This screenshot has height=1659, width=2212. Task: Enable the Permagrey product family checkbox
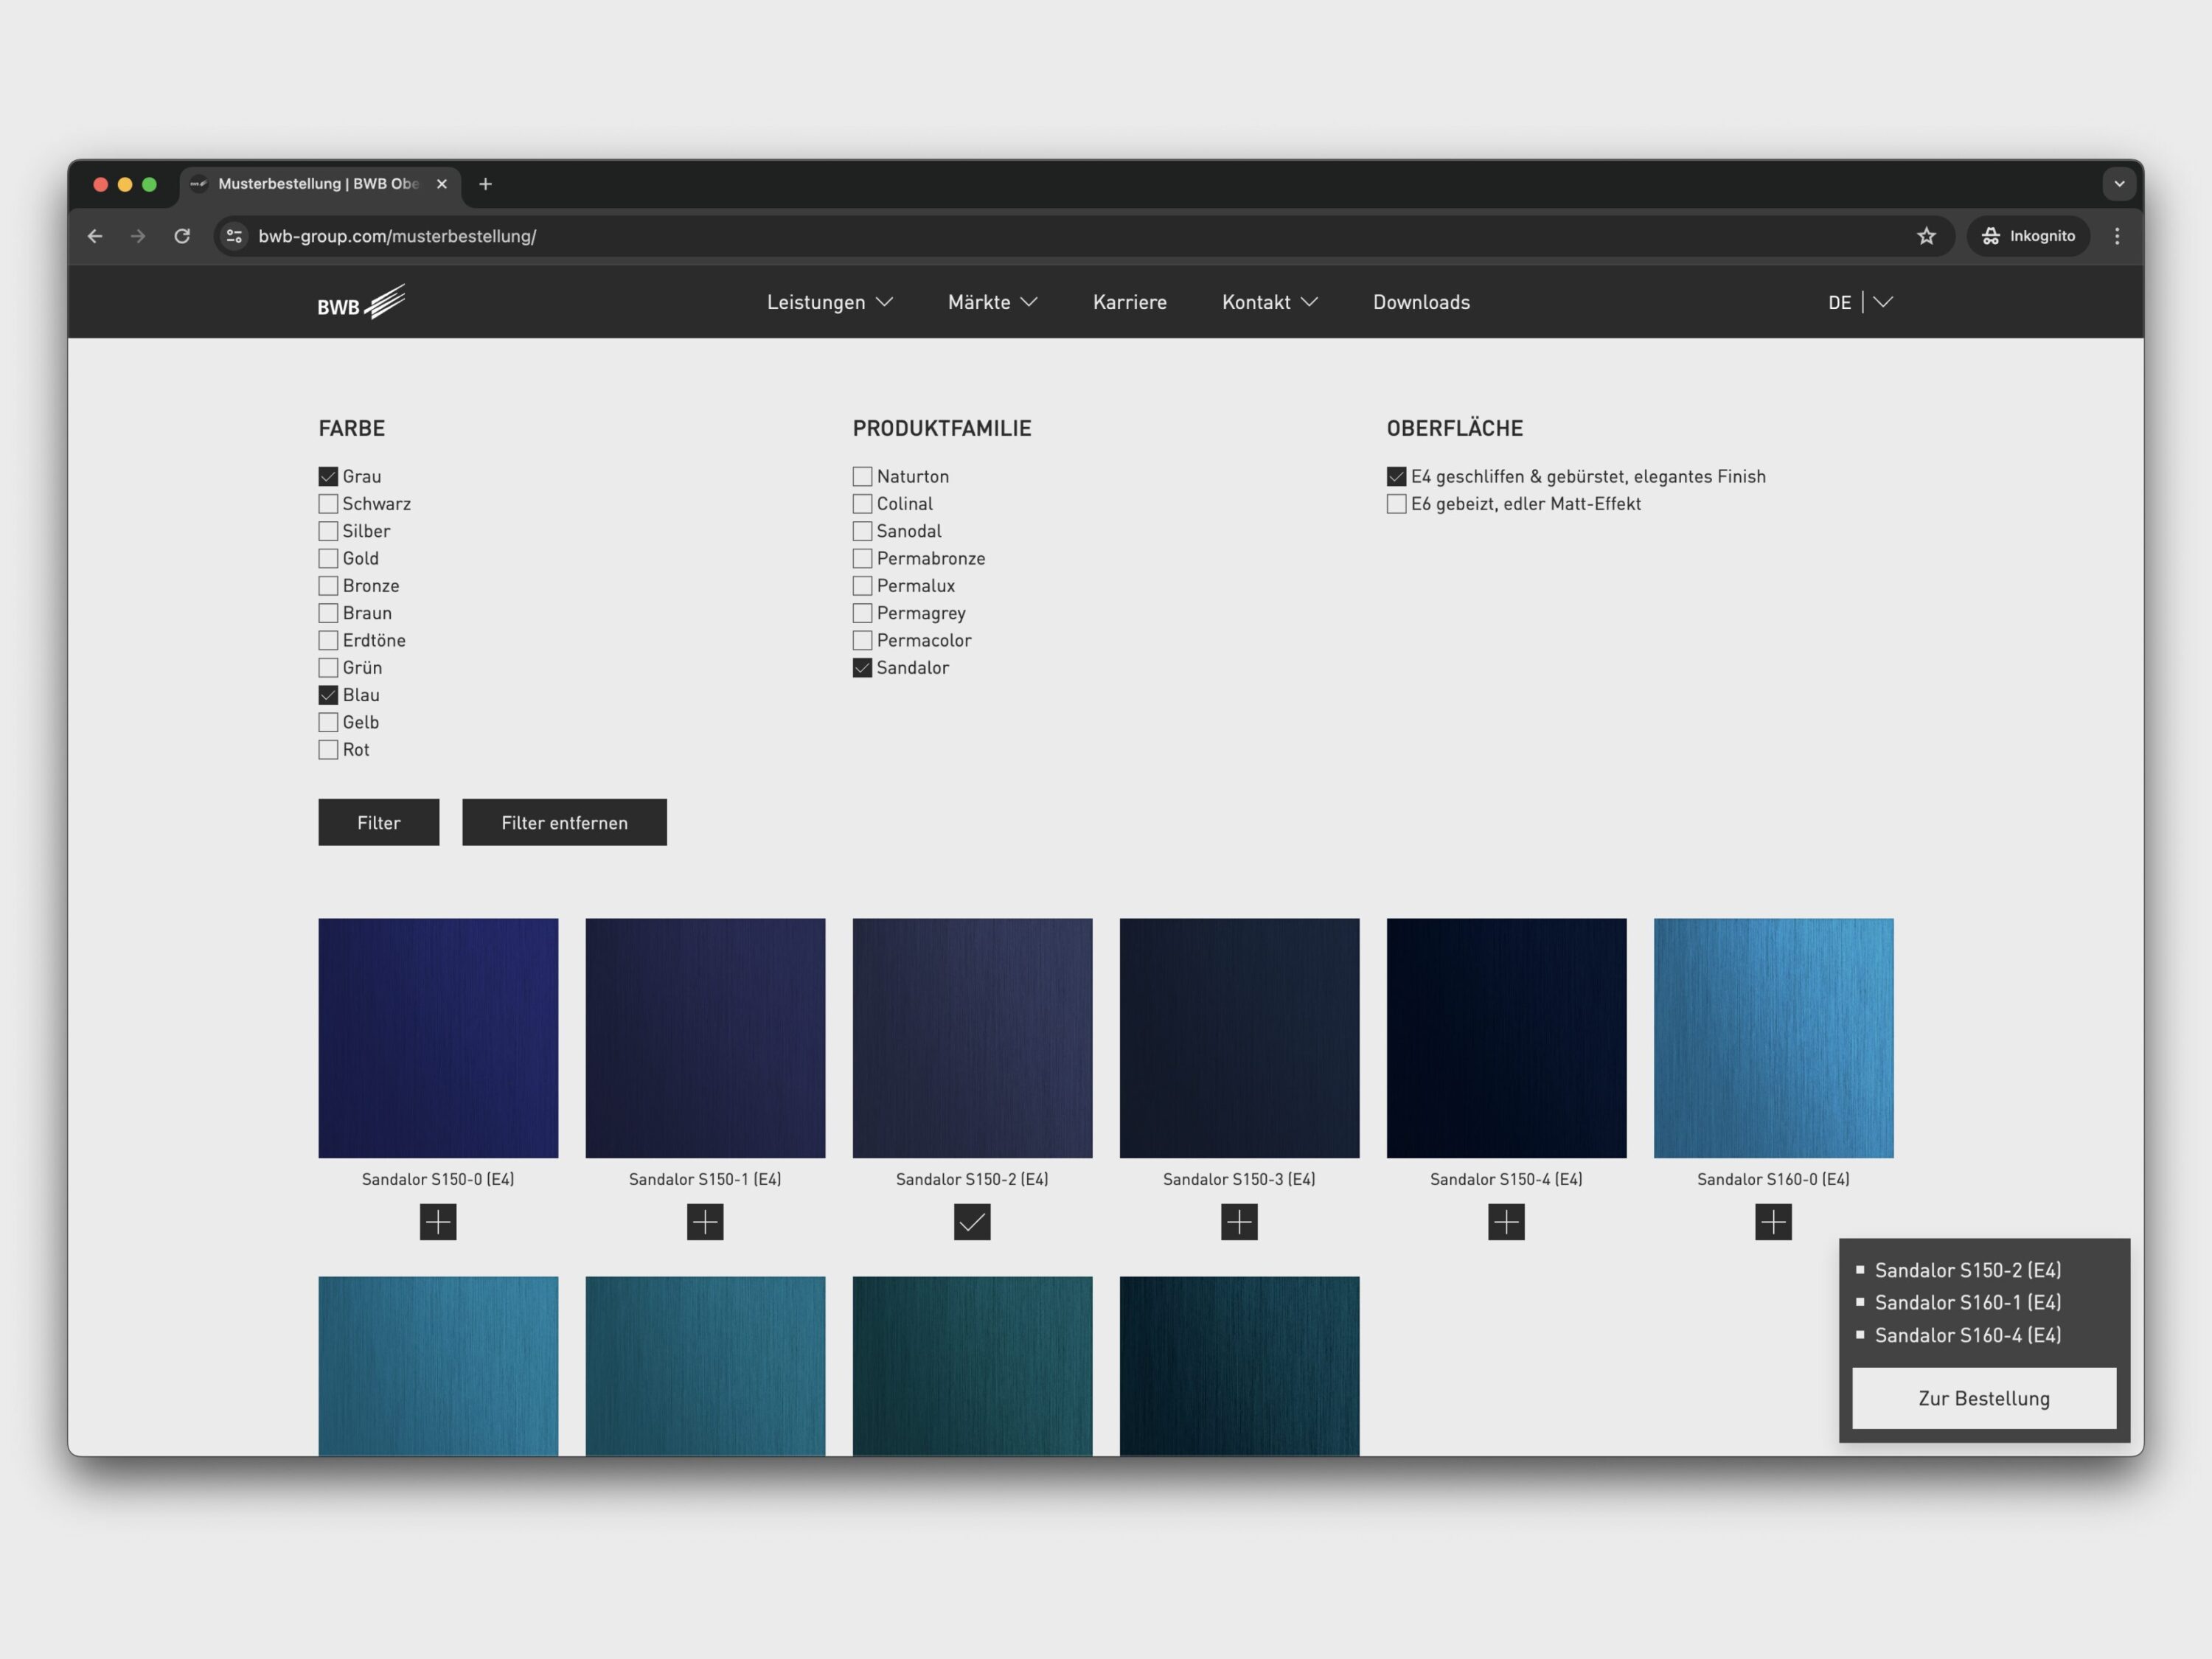pos(862,613)
